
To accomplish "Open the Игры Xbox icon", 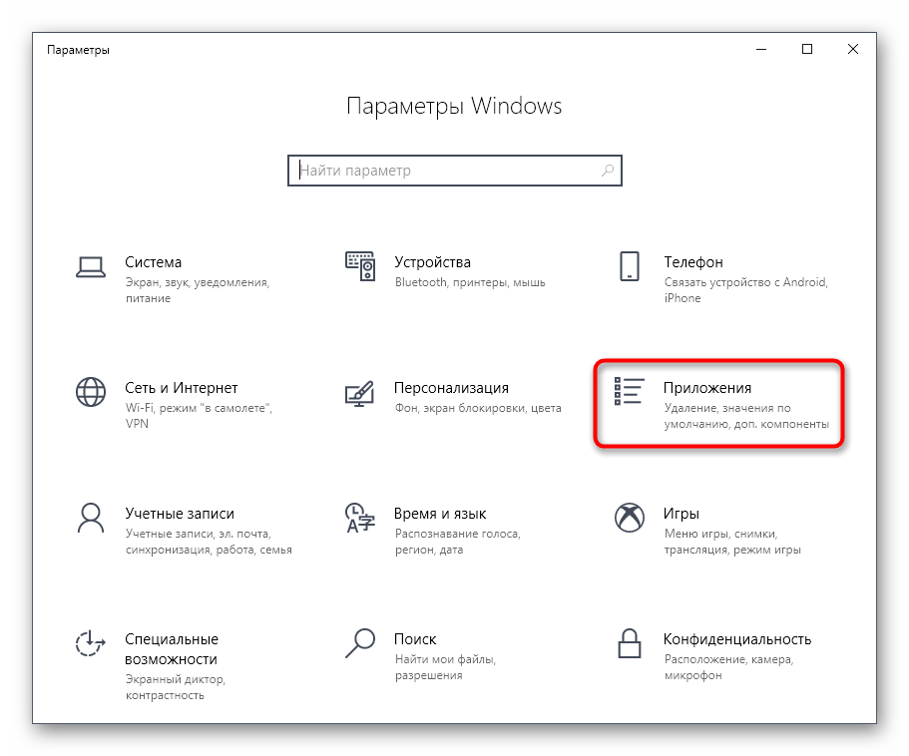I will pyautogui.click(x=630, y=518).
